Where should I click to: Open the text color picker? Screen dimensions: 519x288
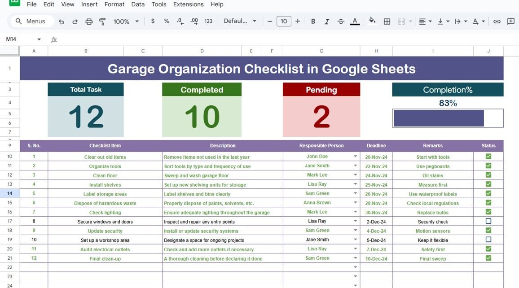pyautogui.click(x=355, y=22)
